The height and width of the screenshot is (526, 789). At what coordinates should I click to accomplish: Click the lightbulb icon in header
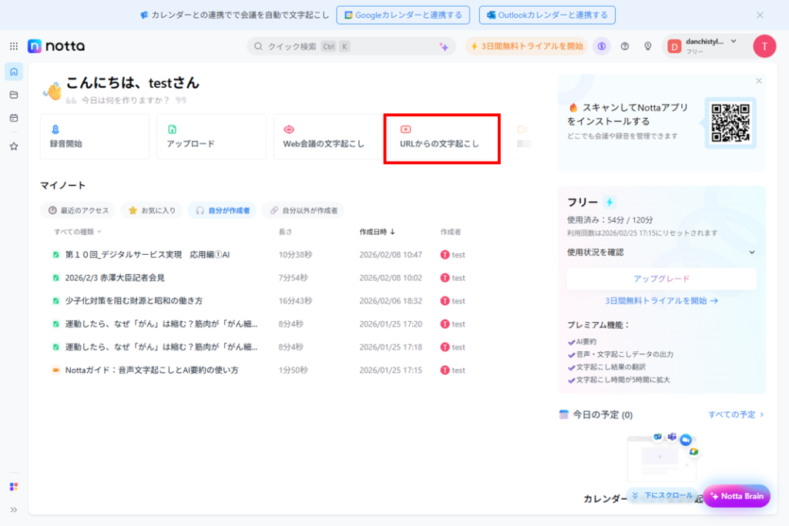(648, 46)
